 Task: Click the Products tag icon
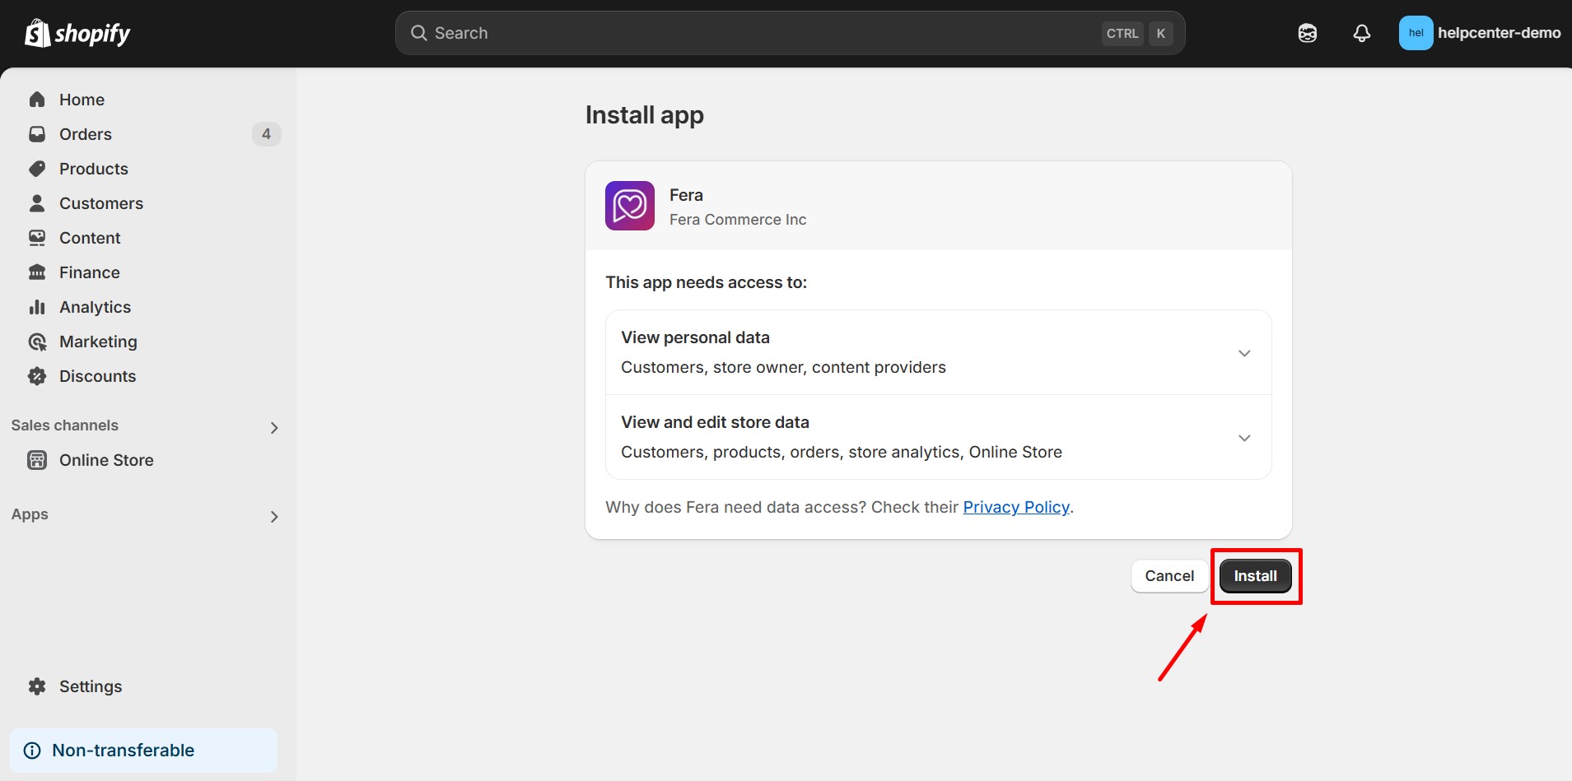(x=37, y=169)
